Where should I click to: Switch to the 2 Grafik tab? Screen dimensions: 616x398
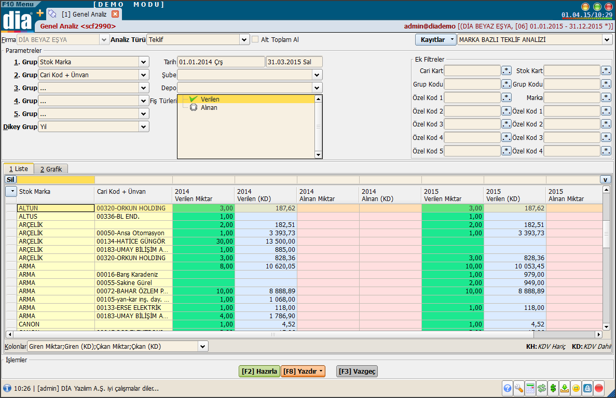tap(51, 169)
